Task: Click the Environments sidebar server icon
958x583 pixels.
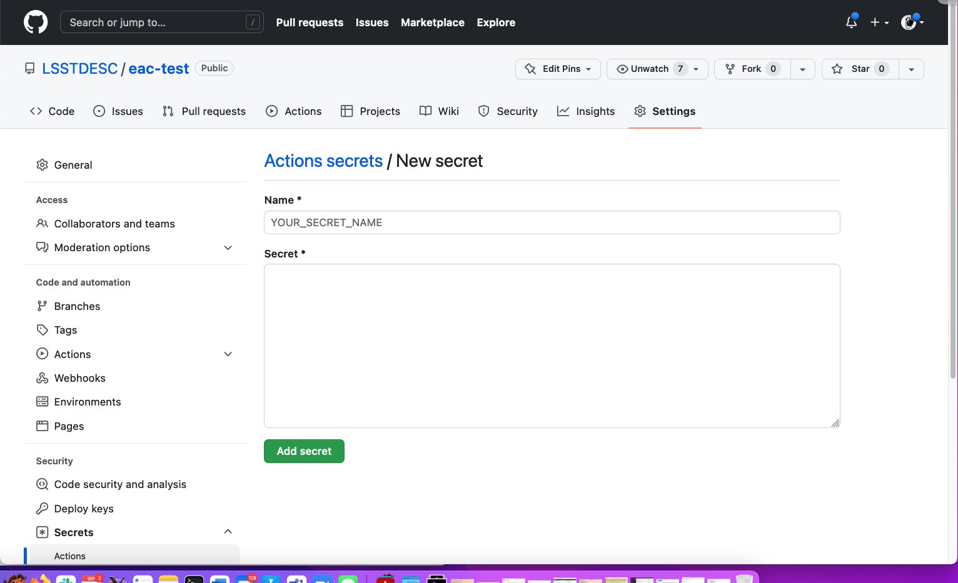Action: point(42,402)
